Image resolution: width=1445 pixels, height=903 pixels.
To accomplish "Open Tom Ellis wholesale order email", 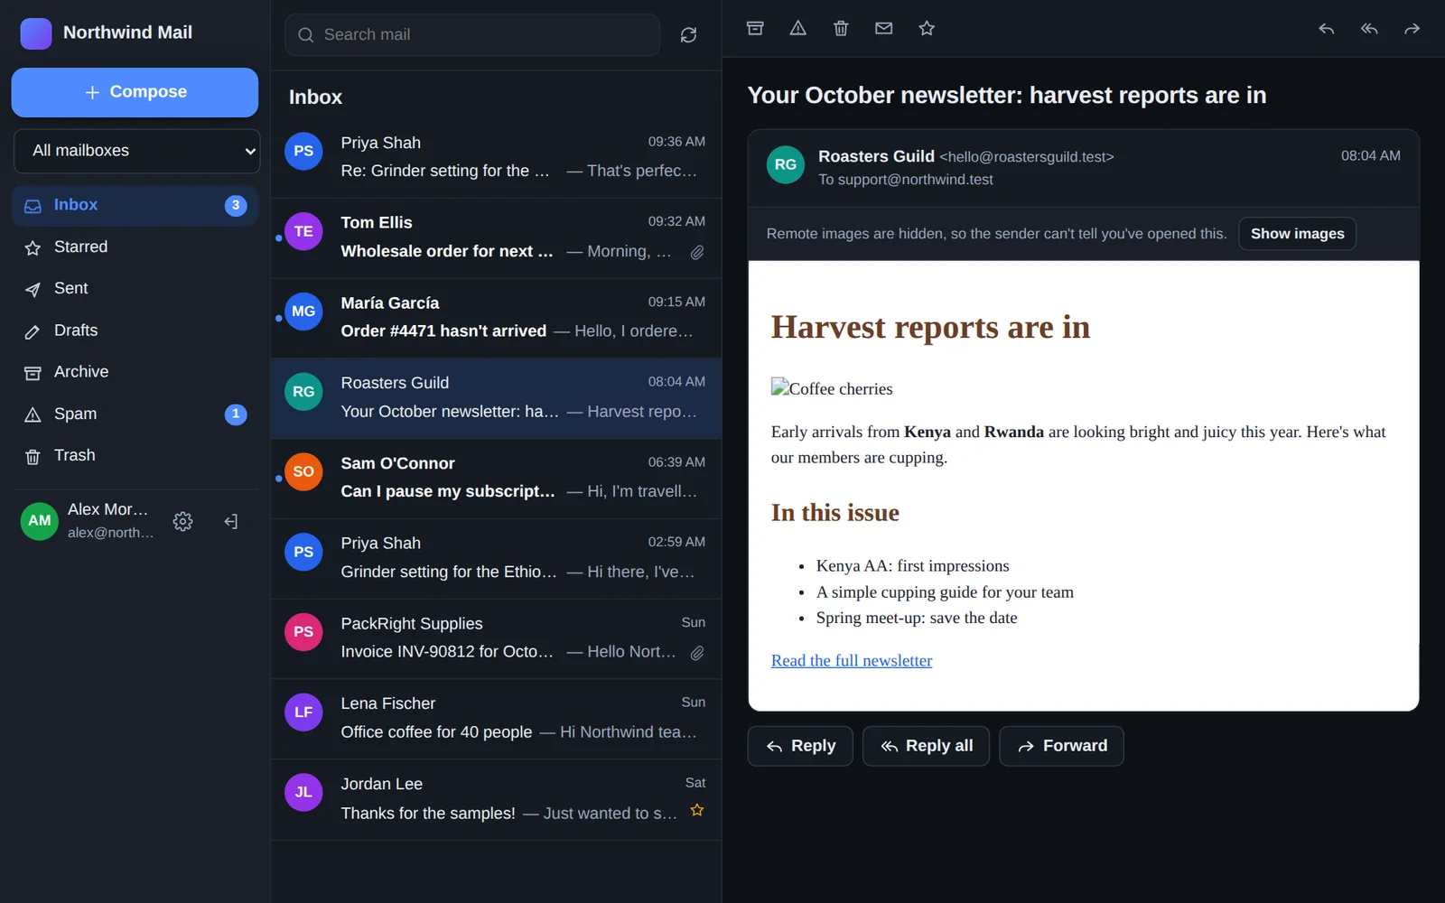I will click(496, 237).
